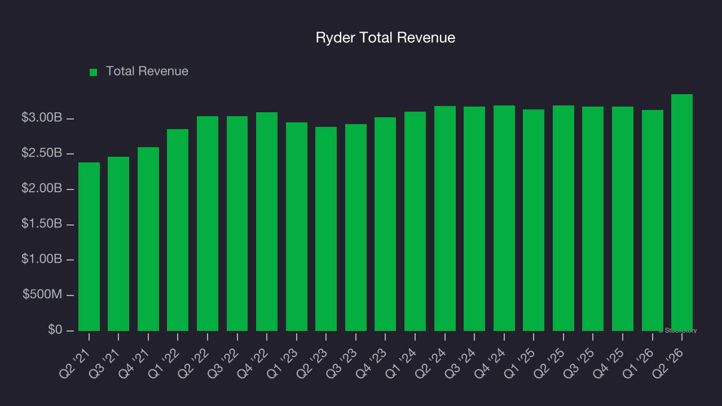Click the Q2 '23 revenue bar
Viewport: 722px width, 406px height.
[326, 229]
